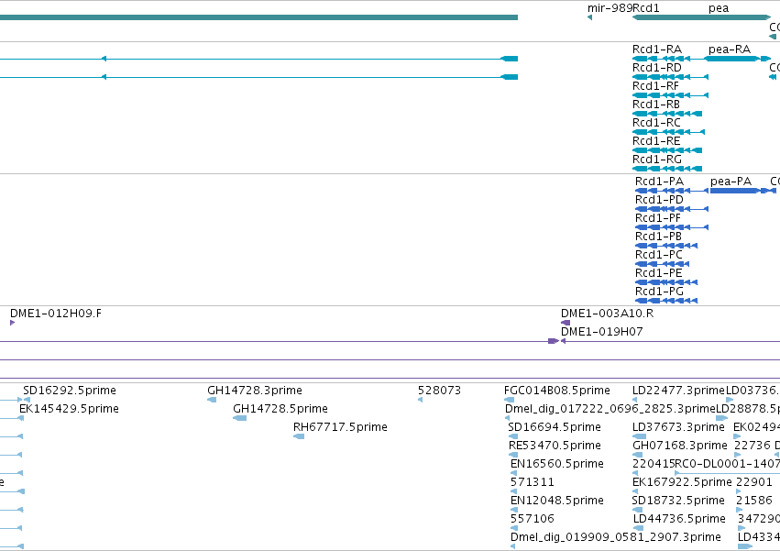Click the SD18732.5prime EST
Screen dimensions: 780x551
678,501
